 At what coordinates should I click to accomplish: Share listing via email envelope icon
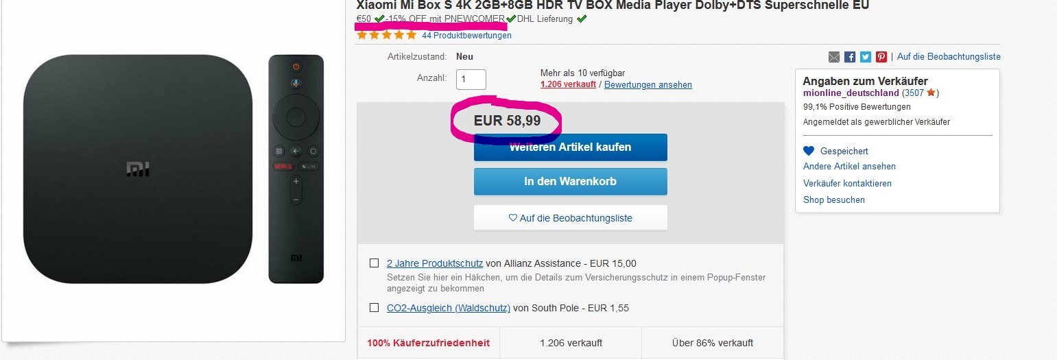click(834, 57)
